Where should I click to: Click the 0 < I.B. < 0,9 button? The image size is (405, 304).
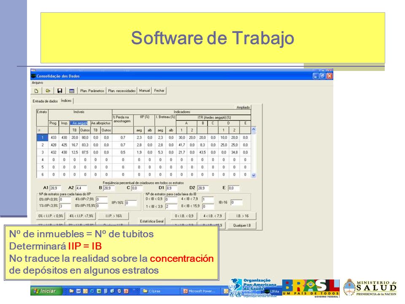click(x=184, y=216)
